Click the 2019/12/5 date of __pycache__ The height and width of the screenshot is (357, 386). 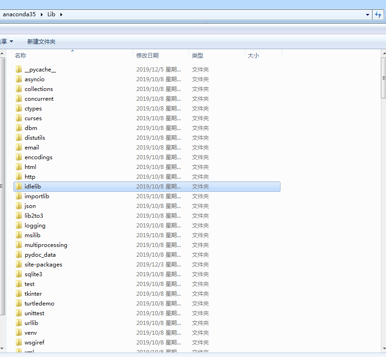[x=159, y=70]
